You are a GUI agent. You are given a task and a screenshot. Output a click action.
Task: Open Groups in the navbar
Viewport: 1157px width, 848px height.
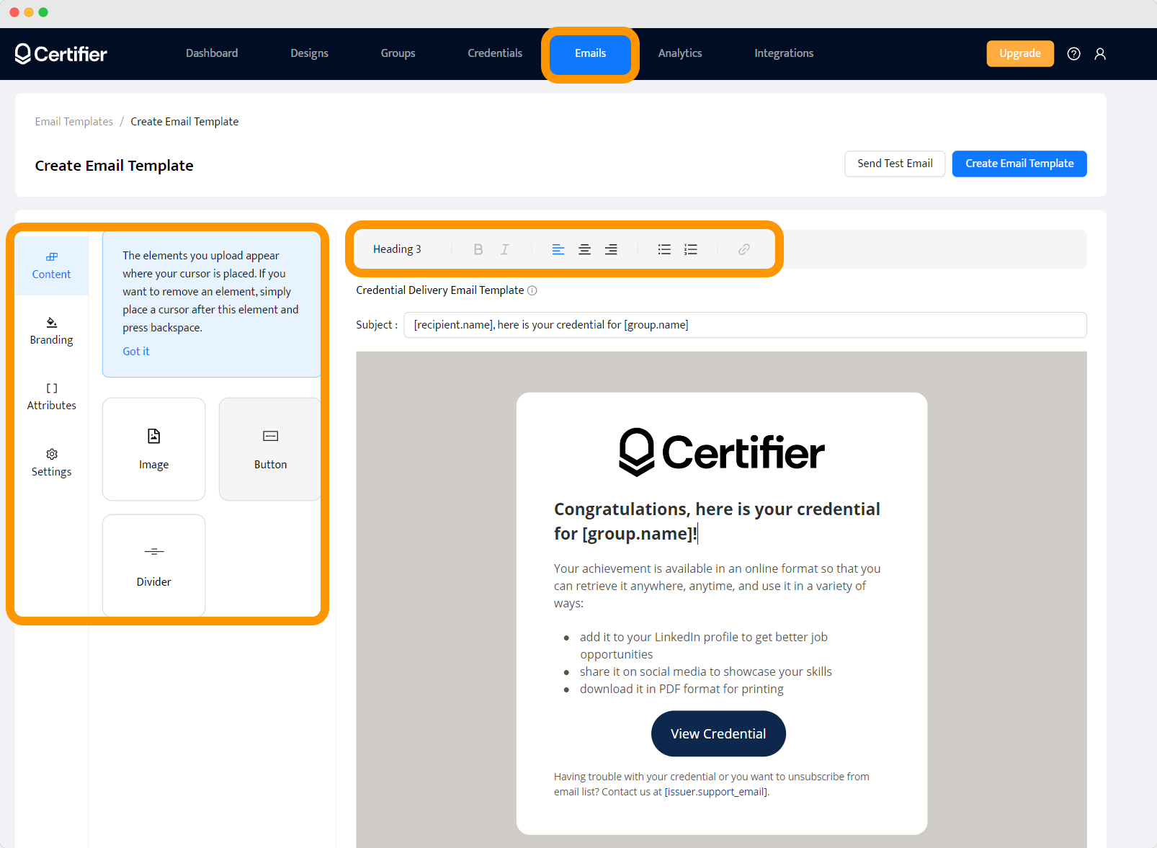click(398, 53)
